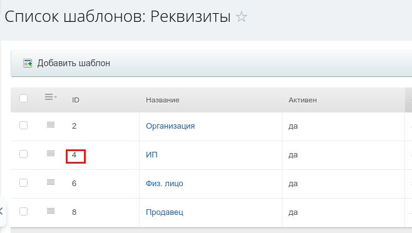This screenshot has height=233, width=412.
Task: Open the Организация template link
Action: point(170,126)
